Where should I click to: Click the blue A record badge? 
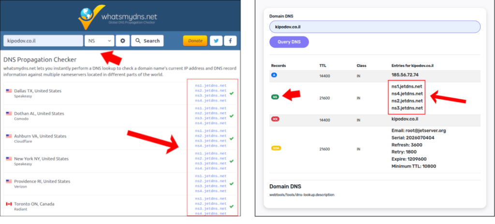pos(274,75)
